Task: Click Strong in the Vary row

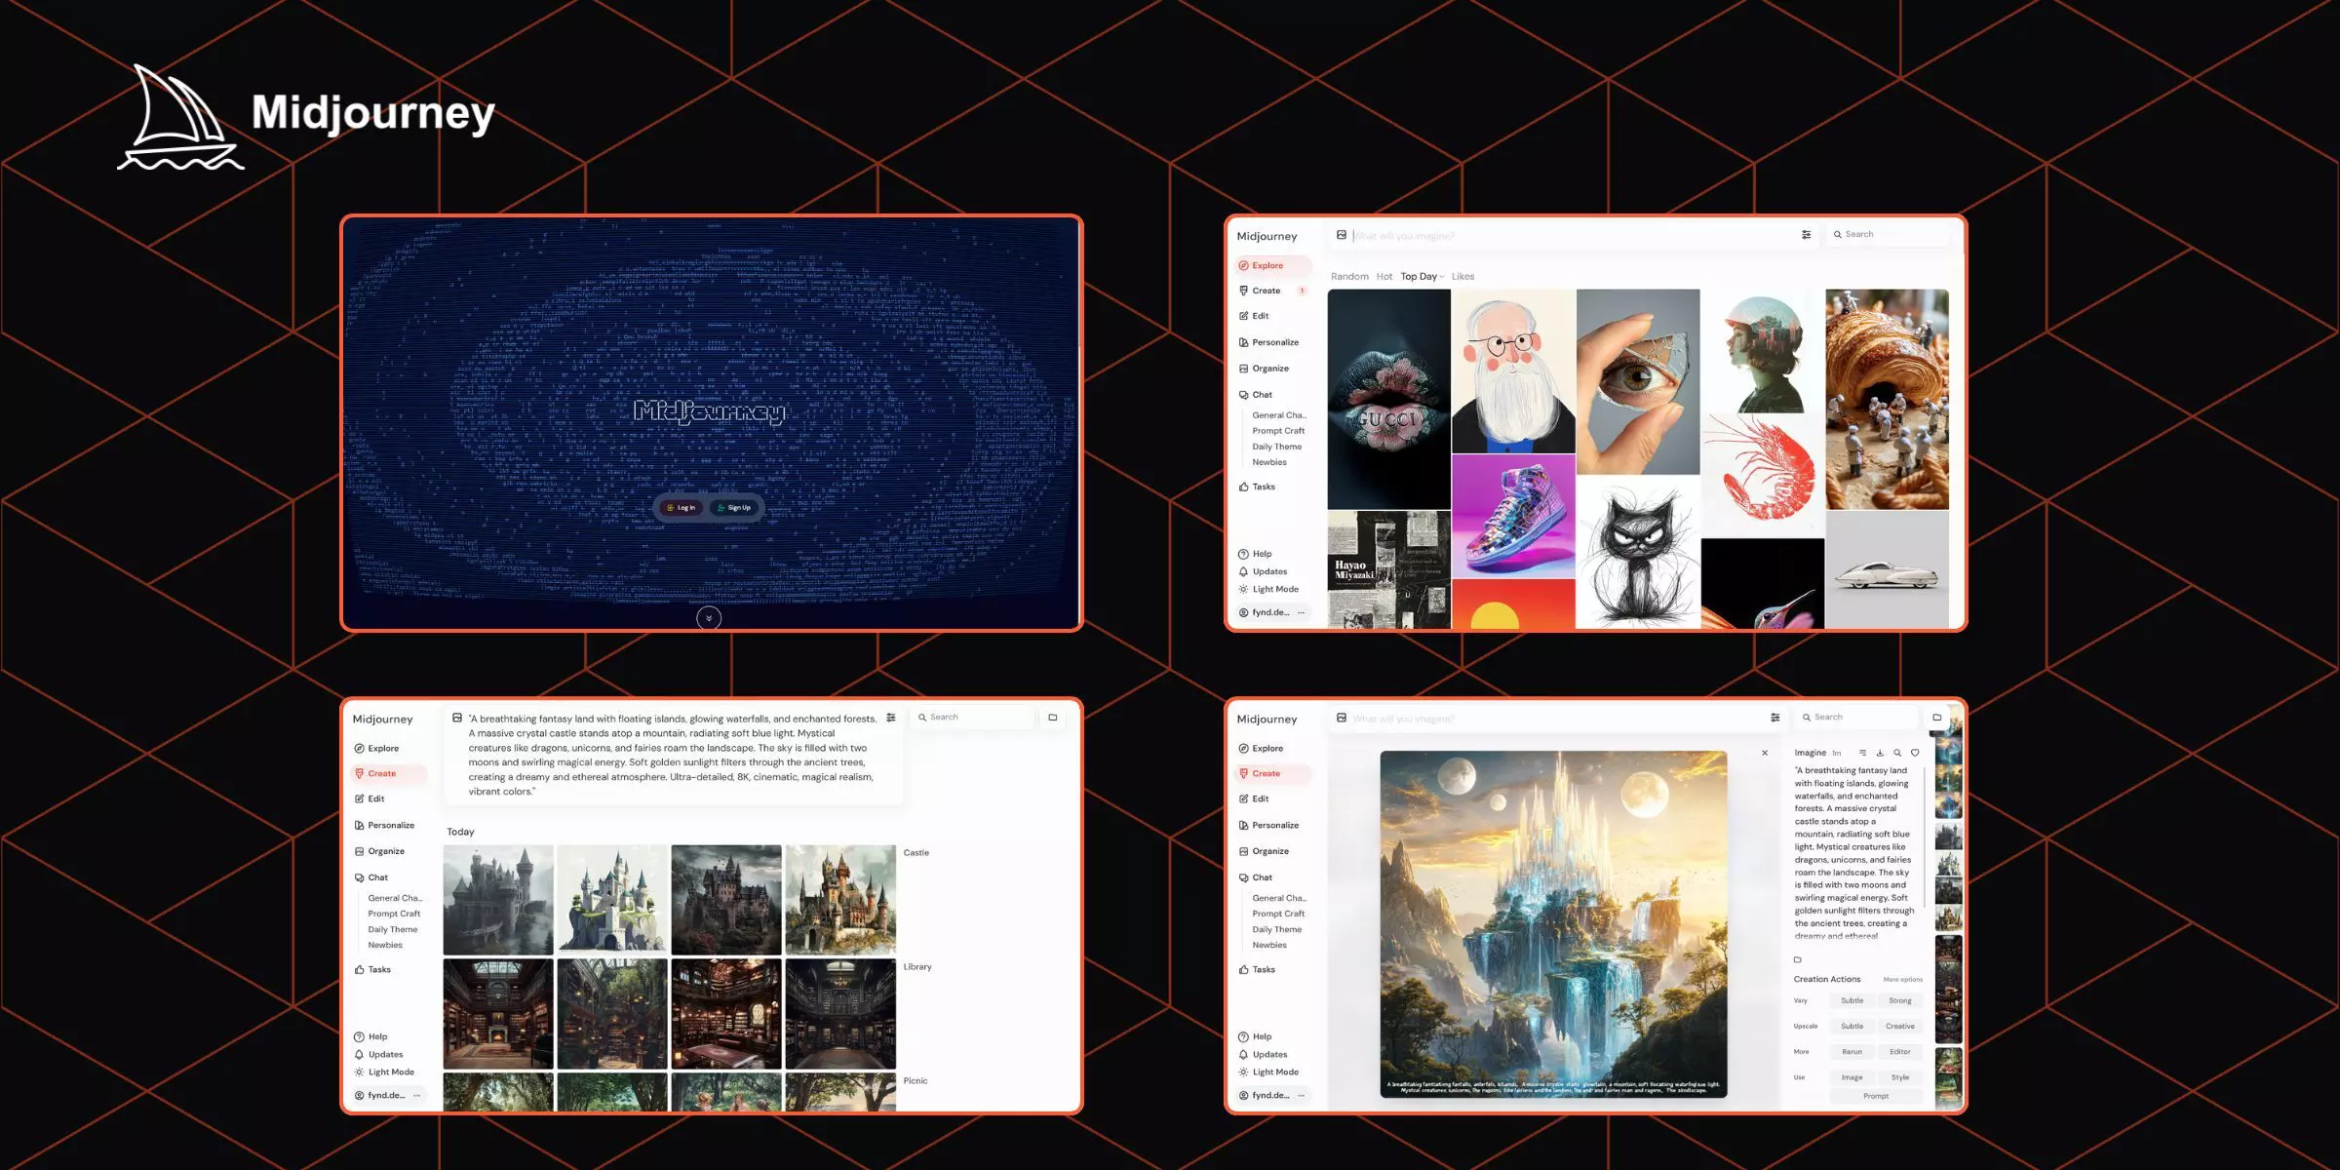Action: (1899, 1001)
